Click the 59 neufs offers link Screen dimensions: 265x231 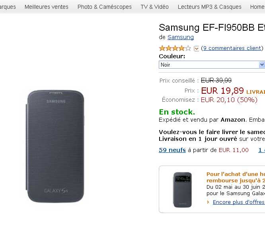[x=172, y=150]
